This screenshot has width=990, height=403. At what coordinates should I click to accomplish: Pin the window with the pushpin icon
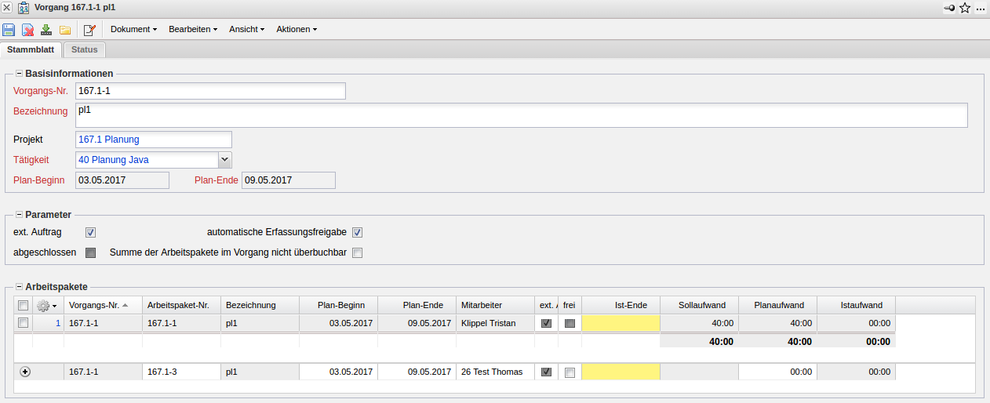(949, 8)
